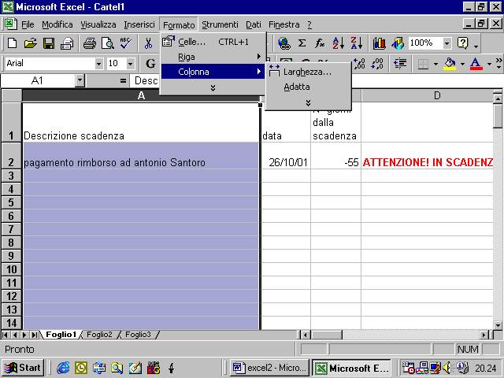Click horizontal scrollbar right arrow
504x378 pixels.
(484, 335)
